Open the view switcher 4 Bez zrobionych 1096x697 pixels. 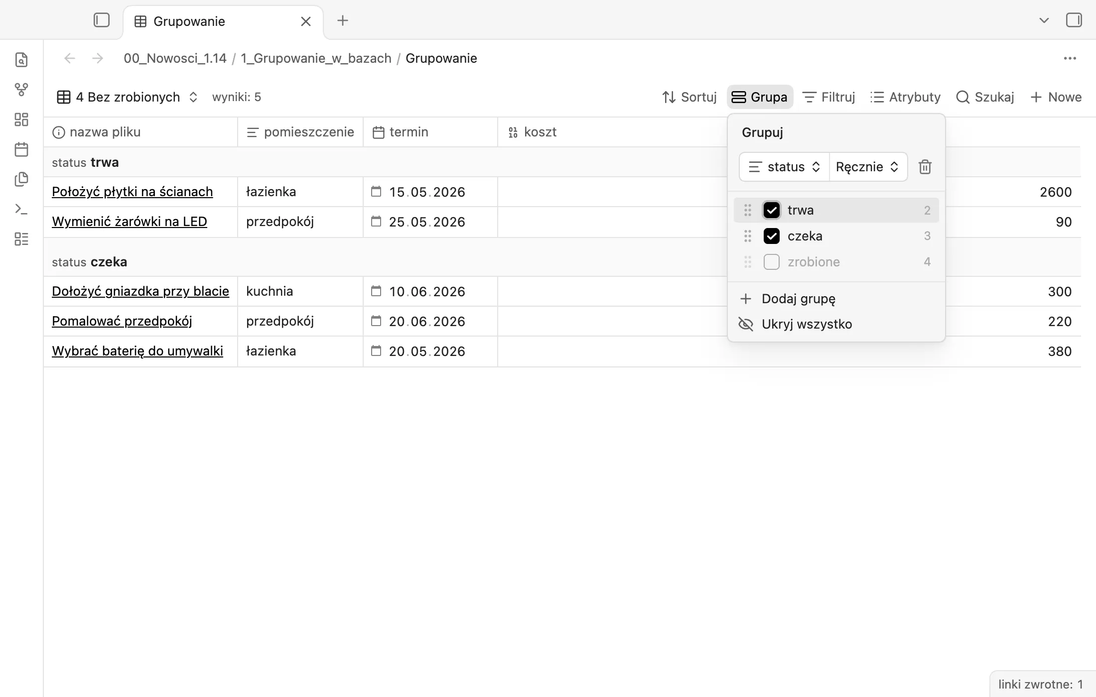pyautogui.click(x=128, y=97)
